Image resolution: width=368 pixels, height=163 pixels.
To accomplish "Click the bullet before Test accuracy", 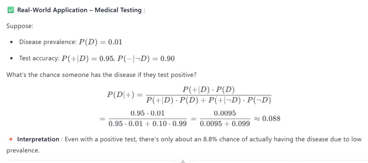I will coord(11,58).
